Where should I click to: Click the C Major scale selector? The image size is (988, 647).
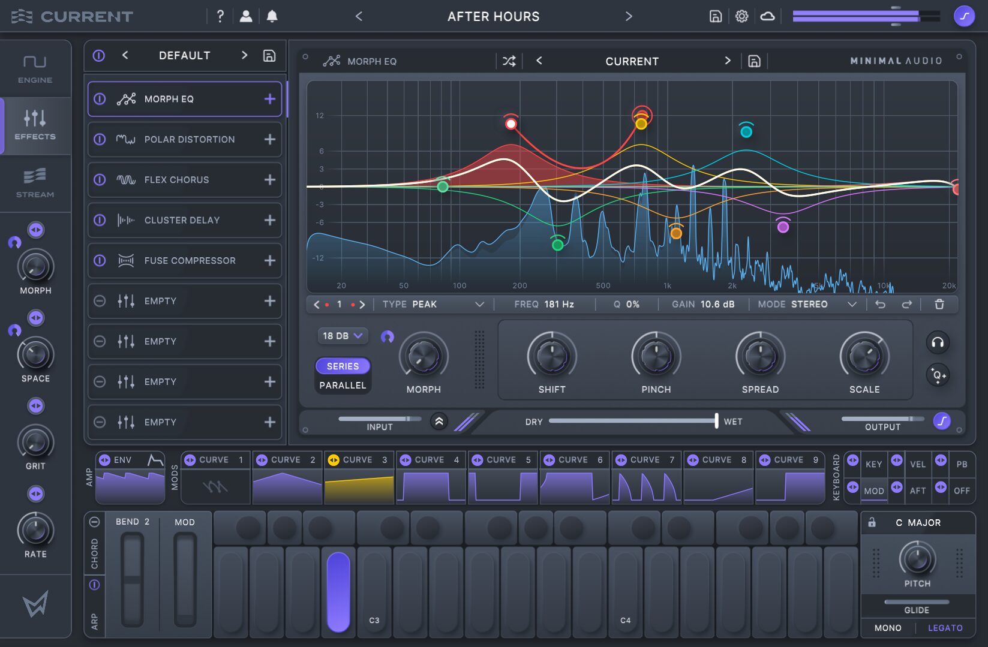(x=918, y=523)
